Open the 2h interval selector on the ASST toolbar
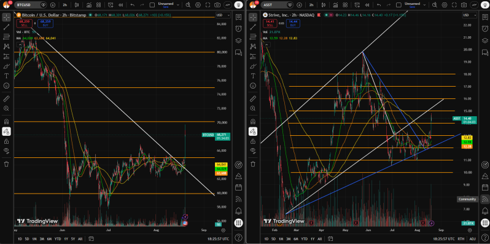490x244 pixels. point(311,5)
